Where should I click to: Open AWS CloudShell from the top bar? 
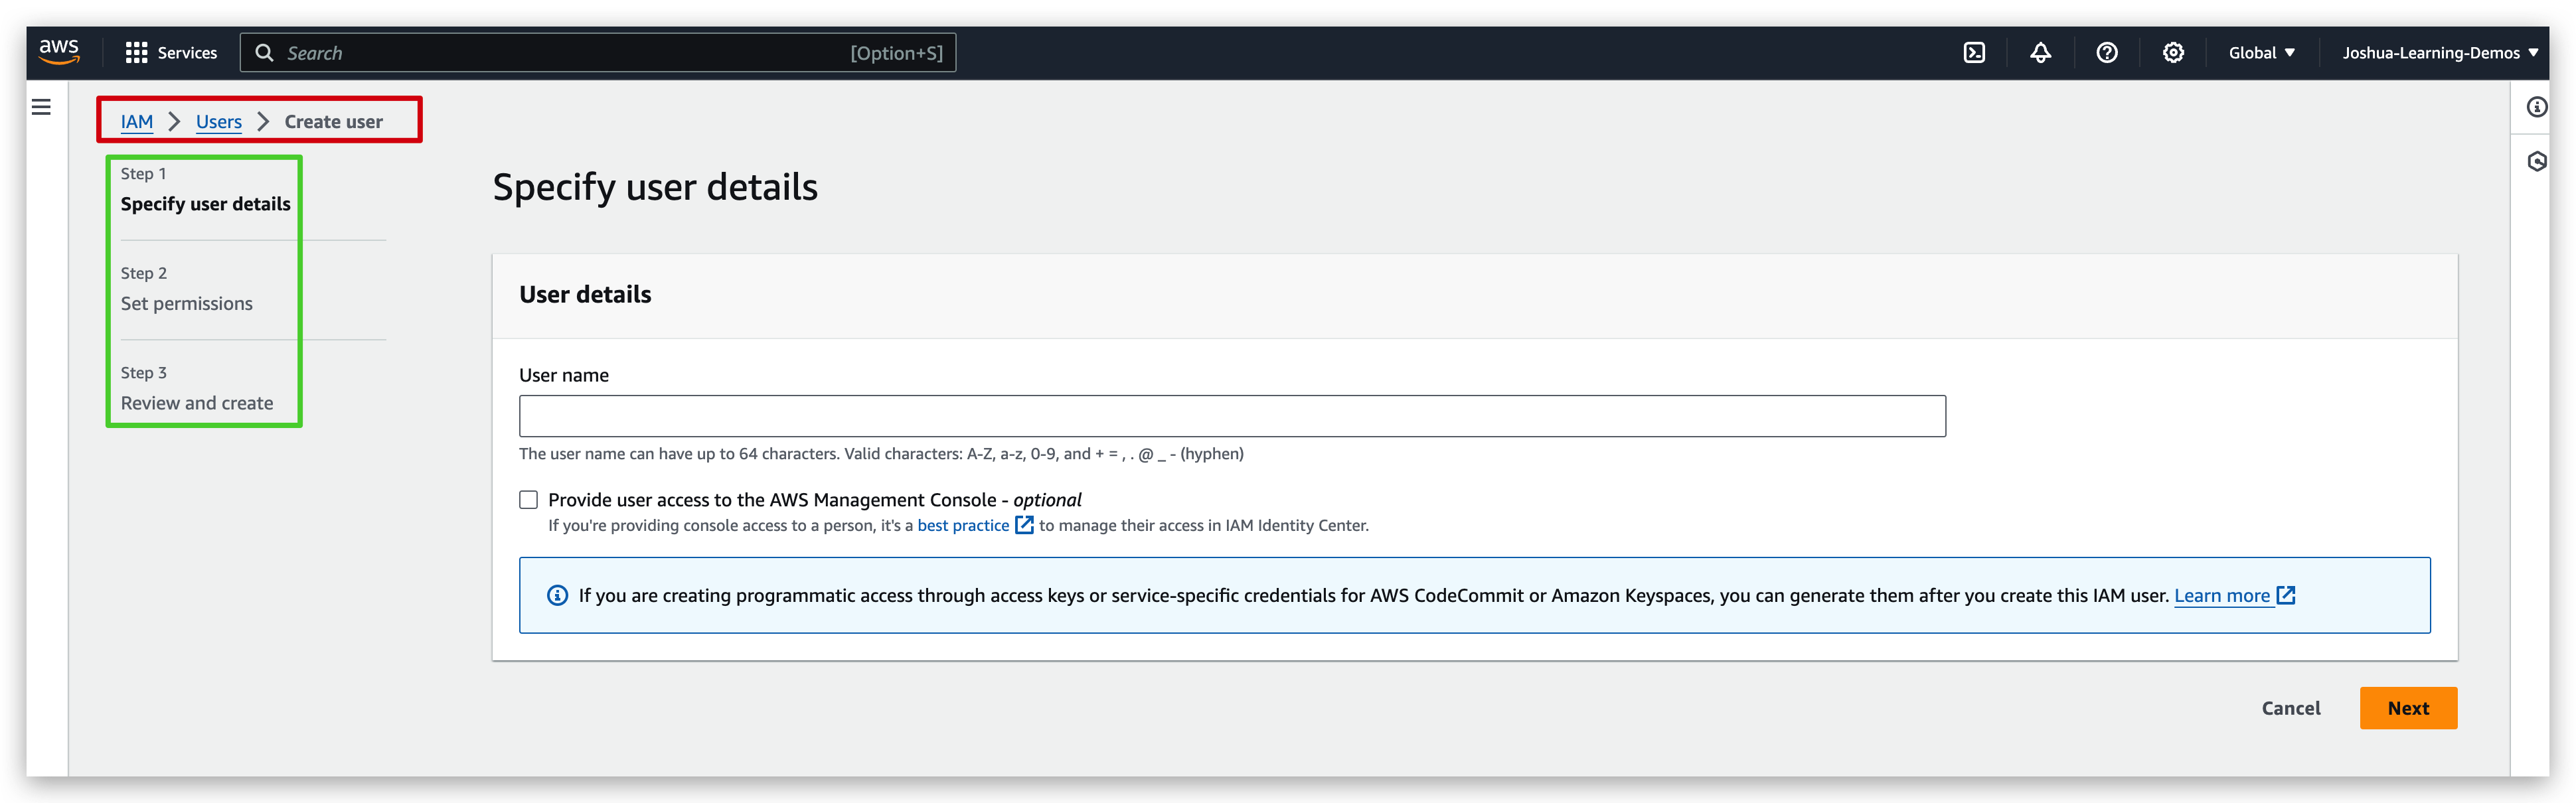pyautogui.click(x=1975, y=52)
